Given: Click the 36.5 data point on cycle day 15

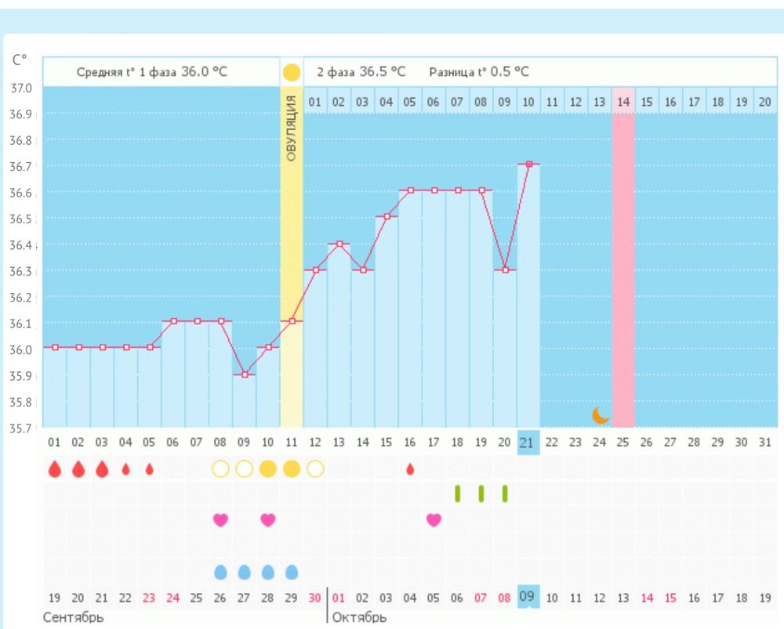Looking at the screenshot, I should click(x=387, y=216).
